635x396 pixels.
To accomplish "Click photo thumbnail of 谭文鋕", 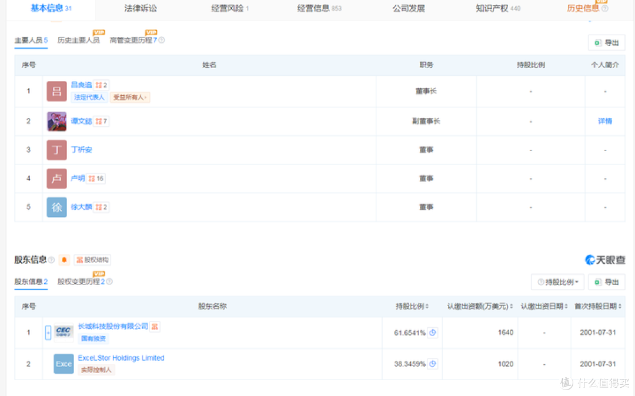I will coord(56,122).
